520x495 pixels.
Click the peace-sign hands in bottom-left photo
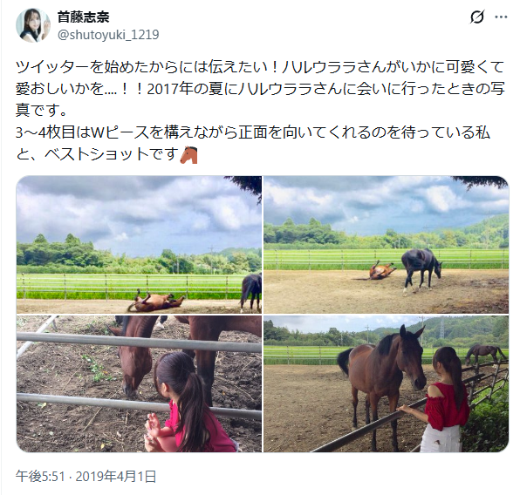(154, 429)
